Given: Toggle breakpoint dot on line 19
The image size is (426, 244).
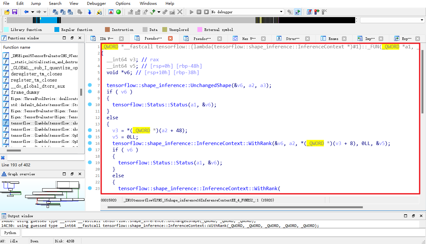Looking at the screenshot, I should point(90,163).
